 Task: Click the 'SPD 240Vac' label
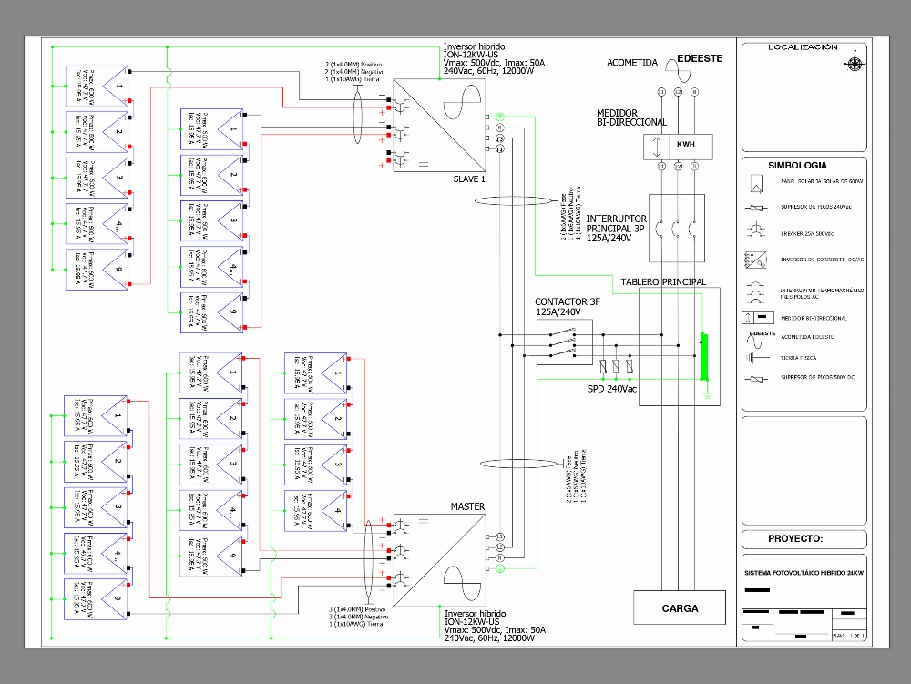612,389
